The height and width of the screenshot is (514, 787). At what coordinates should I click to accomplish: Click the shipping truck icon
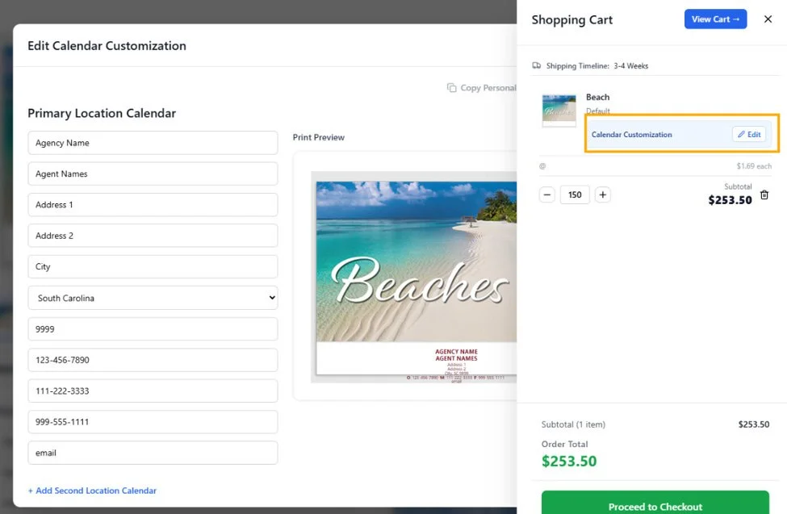tap(537, 65)
